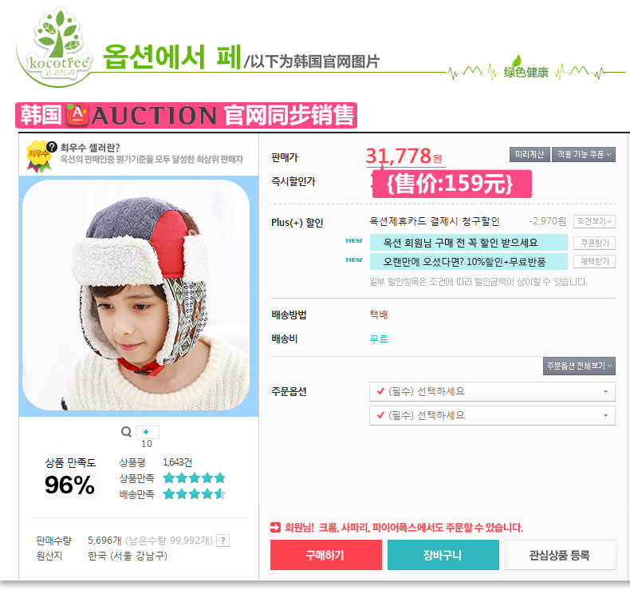Expand the 적용 가능 쿠폰 dropdown
This screenshot has height=610, width=630.
coord(584,155)
